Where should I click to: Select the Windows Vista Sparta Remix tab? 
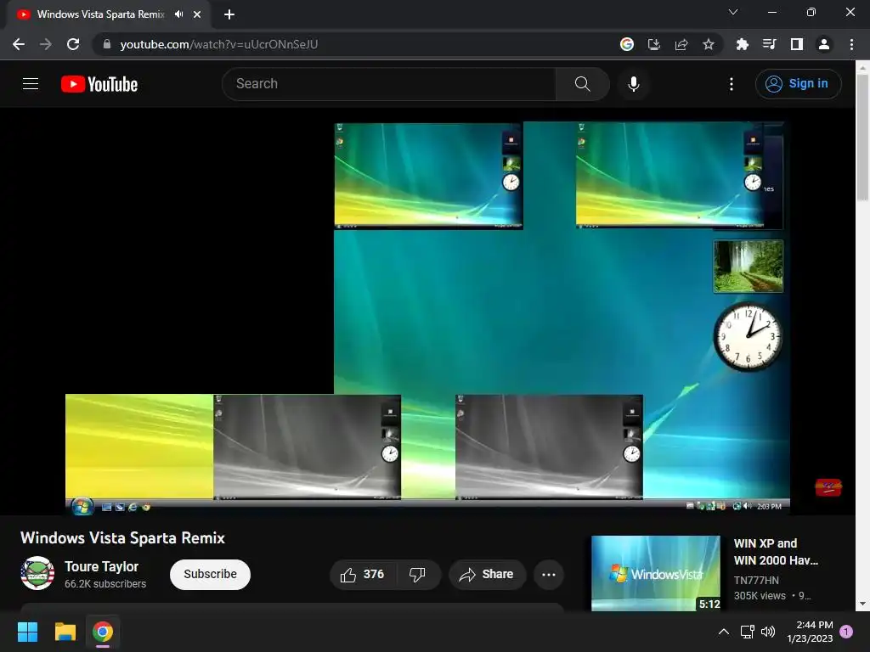pos(100,14)
